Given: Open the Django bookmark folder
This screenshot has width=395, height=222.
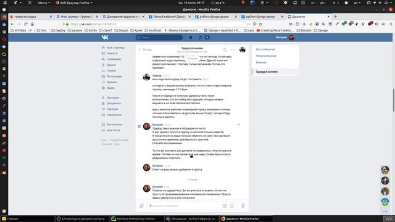Looking at the screenshot, I should (x=321, y=30).
